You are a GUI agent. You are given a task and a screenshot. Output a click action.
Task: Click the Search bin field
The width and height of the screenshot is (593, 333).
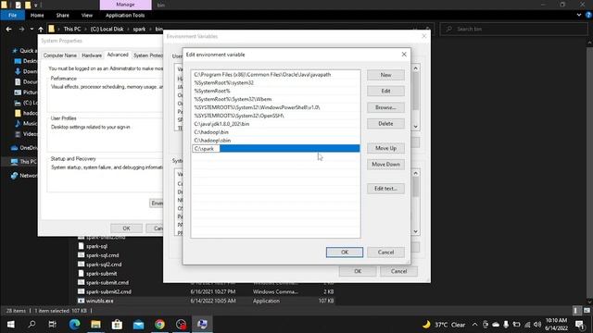[513, 29]
